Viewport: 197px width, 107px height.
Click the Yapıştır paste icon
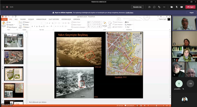(x=4, y=23)
